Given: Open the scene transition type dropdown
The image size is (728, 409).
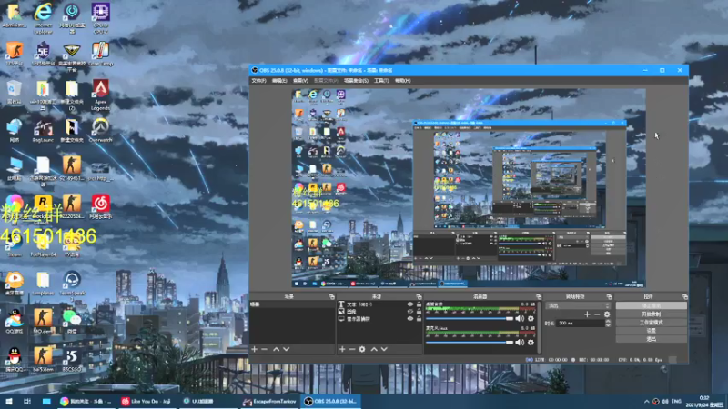Looking at the screenshot, I should 578,305.
